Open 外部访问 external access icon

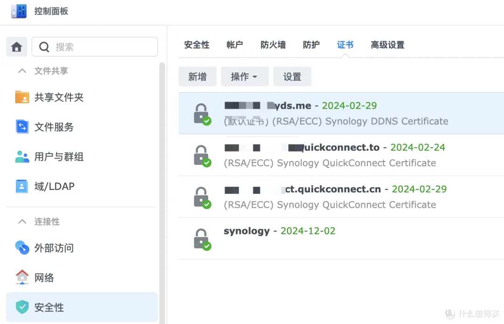(x=22, y=248)
